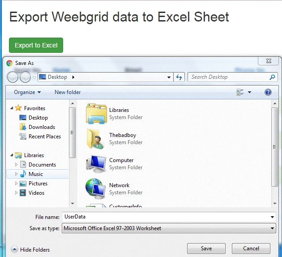Click the green Export to Excel button
282x257 pixels.
tap(36, 45)
